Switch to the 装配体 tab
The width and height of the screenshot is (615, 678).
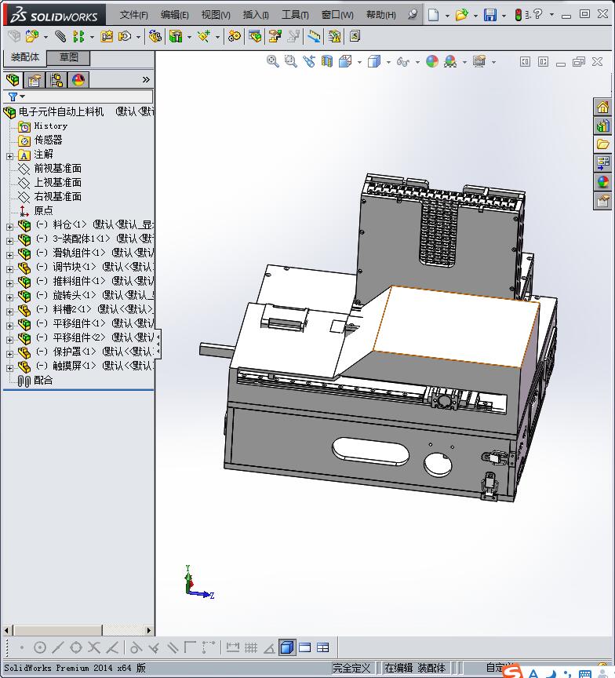pos(25,57)
